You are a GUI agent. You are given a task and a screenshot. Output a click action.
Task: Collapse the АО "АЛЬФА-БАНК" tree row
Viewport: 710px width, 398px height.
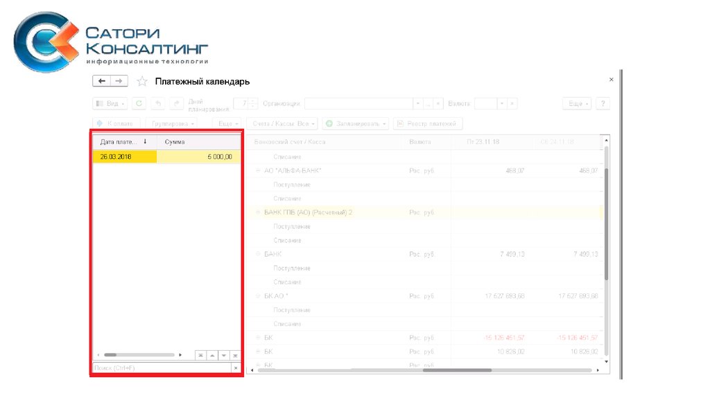(259, 171)
